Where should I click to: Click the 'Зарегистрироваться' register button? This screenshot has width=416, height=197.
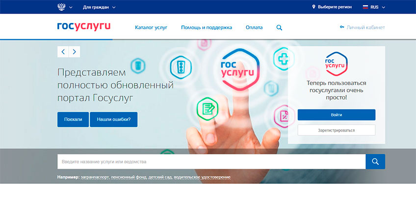(x=337, y=130)
